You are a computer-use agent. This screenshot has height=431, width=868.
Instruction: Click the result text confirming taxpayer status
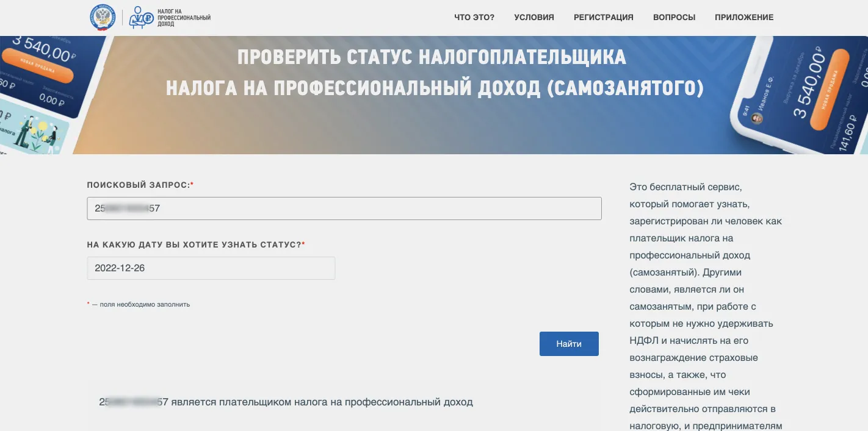286,402
